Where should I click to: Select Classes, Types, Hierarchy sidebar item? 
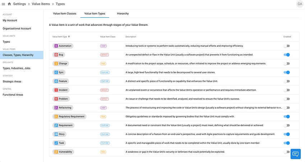coord(22,55)
